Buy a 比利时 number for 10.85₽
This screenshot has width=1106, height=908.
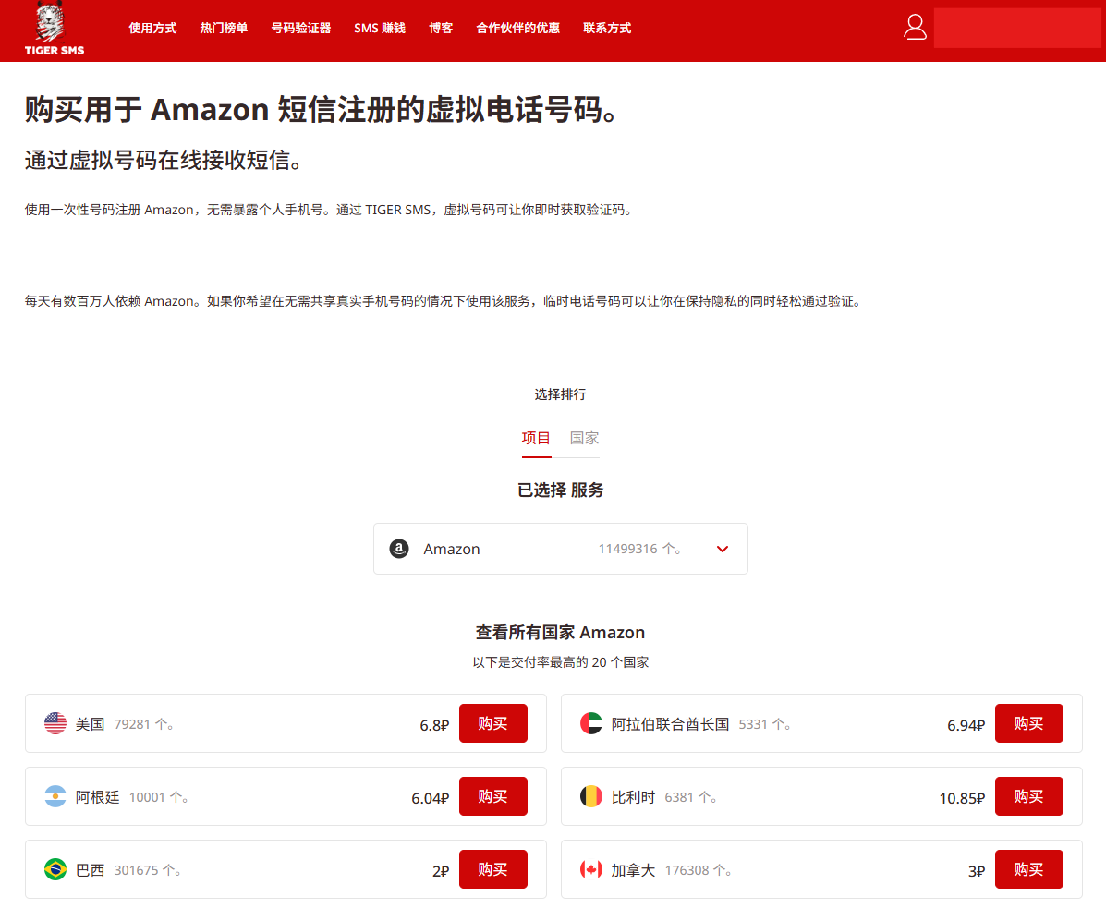tap(1028, 796)
